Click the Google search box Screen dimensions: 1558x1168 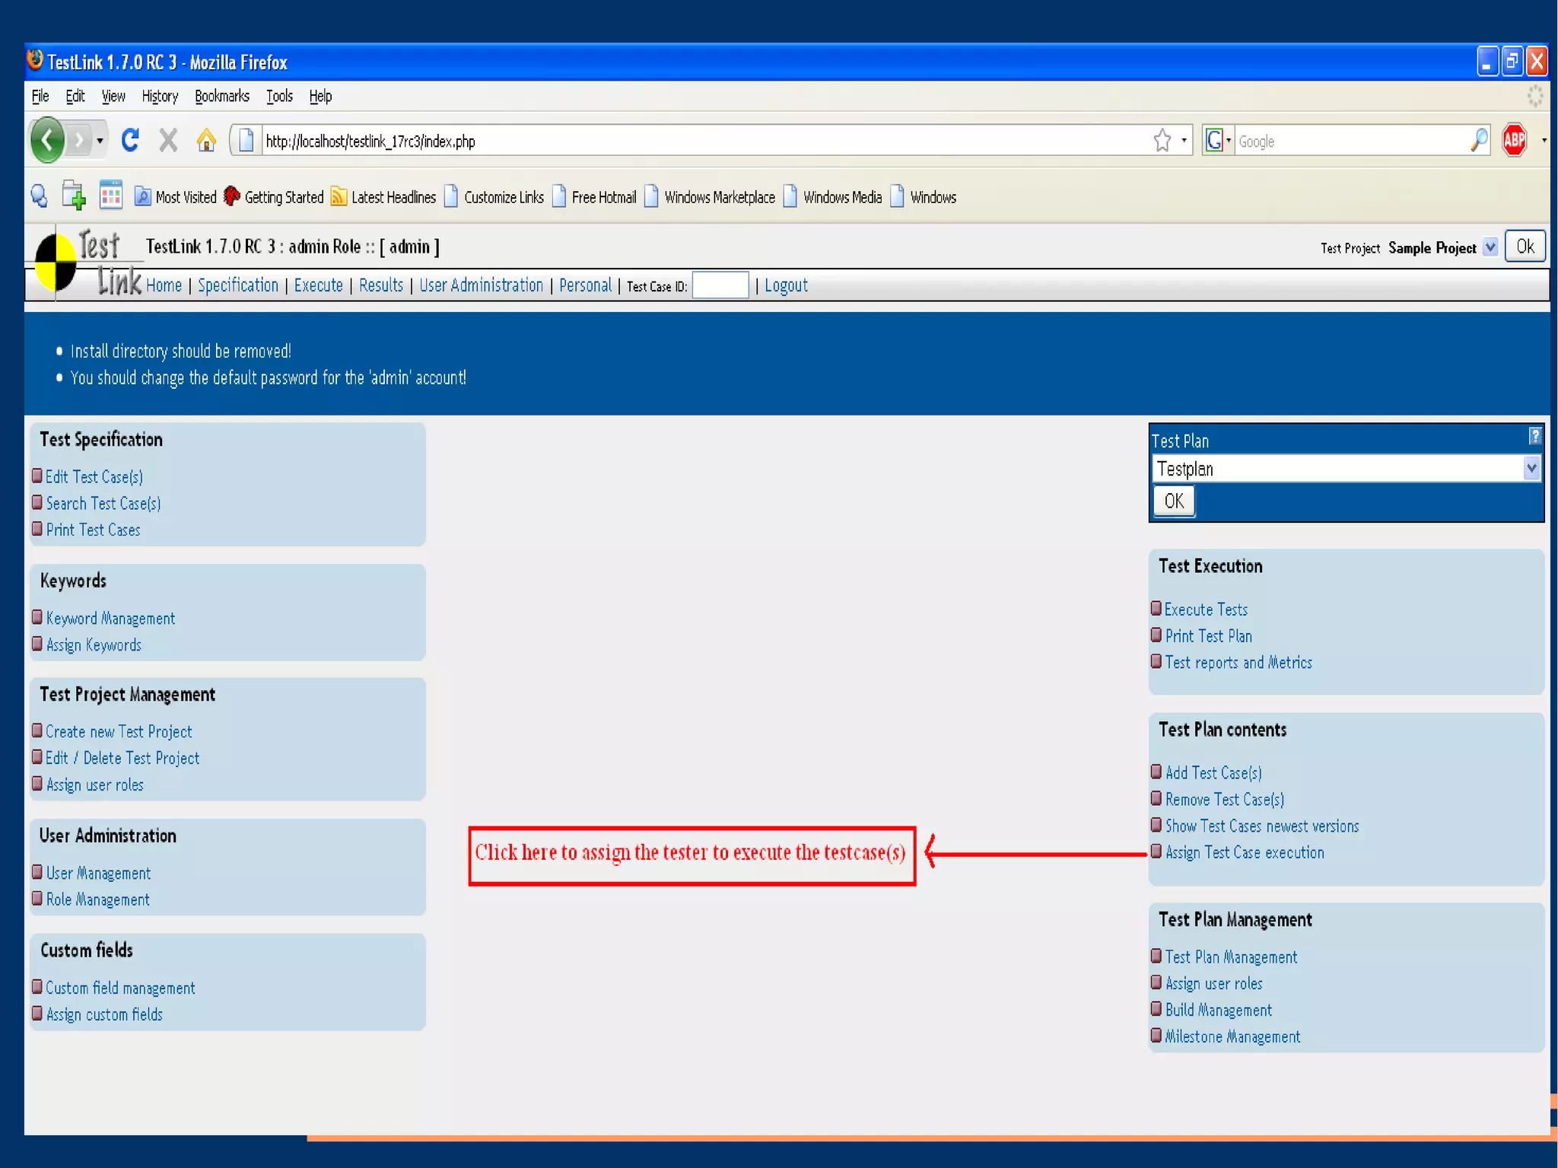(1352, 141)
